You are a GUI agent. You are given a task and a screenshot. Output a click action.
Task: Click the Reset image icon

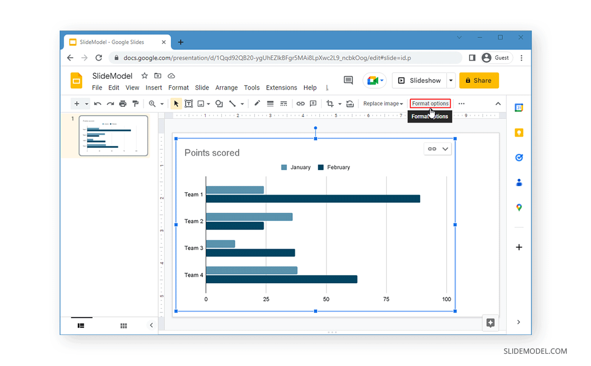(x=350, y=104)
